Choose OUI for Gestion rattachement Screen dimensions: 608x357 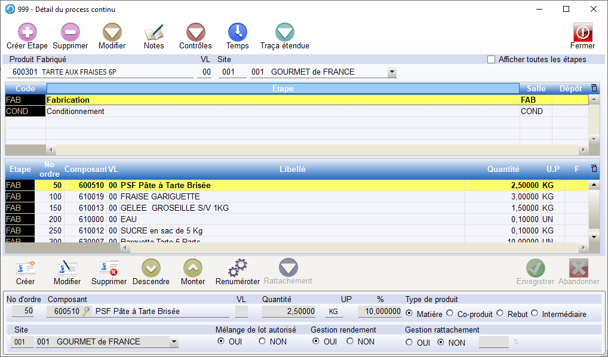pyautogui.click(x=409, y=342)
